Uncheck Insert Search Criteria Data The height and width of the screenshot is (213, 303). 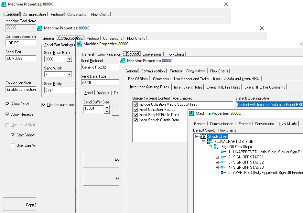pos(135,120)
